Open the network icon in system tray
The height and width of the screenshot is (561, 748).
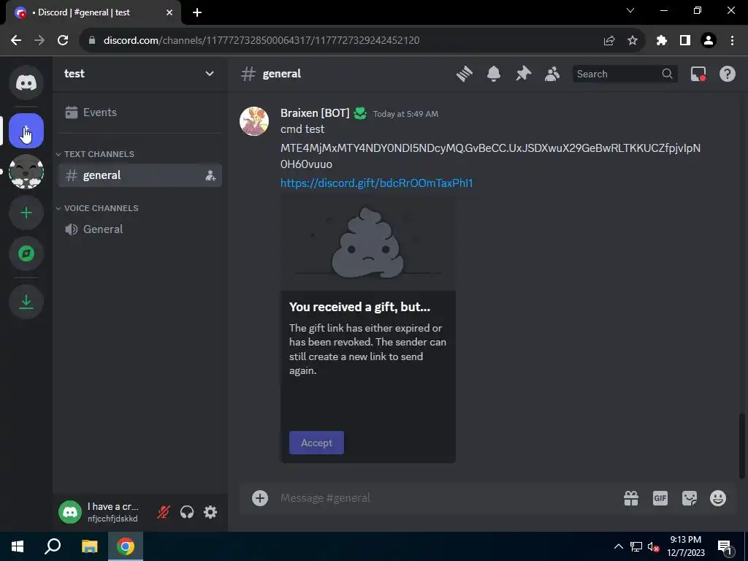coord(636,546)
